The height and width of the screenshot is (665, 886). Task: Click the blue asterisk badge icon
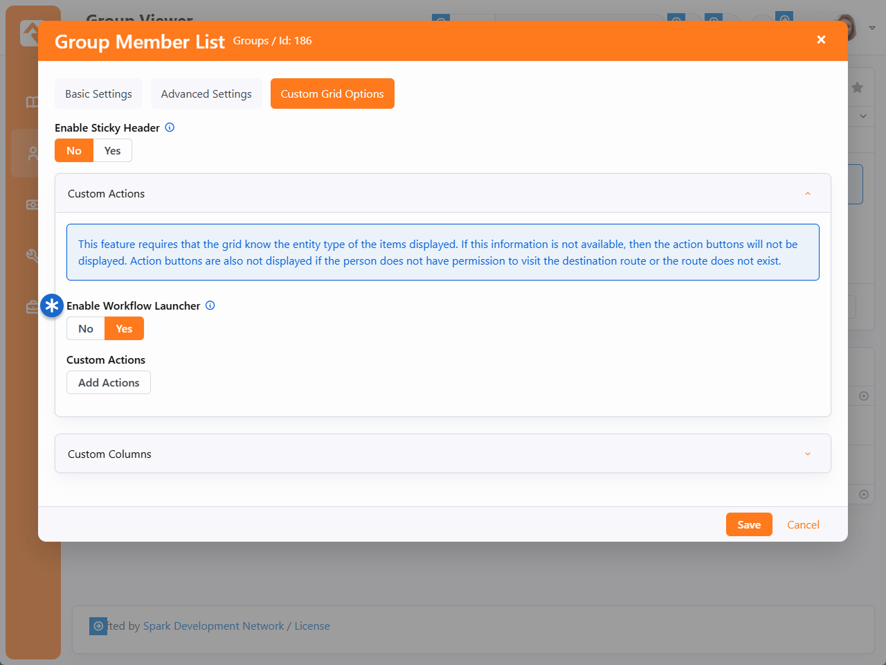(x=52, y=305)
